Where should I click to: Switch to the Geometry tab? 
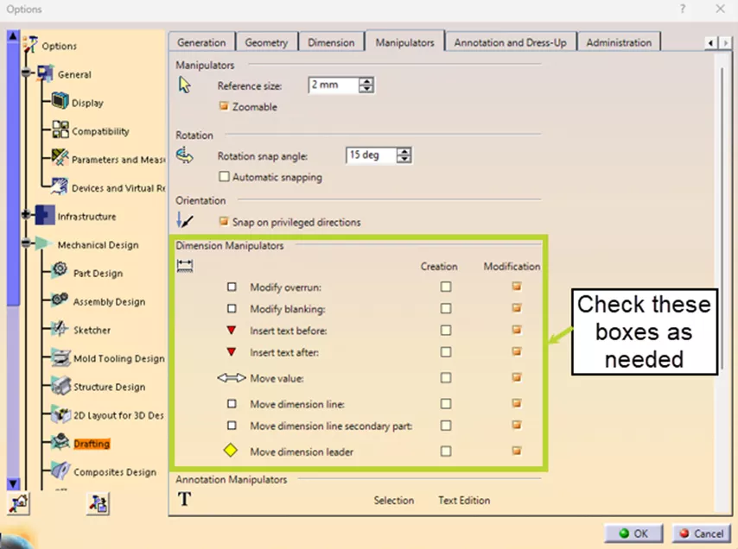[x=265, y=41]
